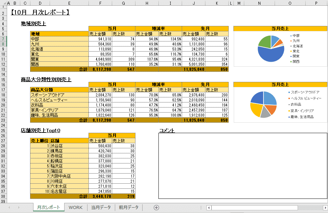Click 衣料品 legend entry in category chart

click(x=295, y=104)
